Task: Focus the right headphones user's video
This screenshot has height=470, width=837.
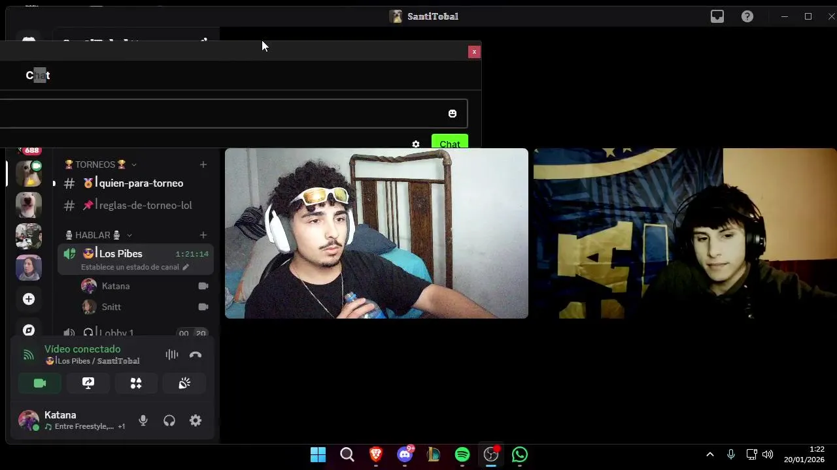Action: click(x=685, y=234)
